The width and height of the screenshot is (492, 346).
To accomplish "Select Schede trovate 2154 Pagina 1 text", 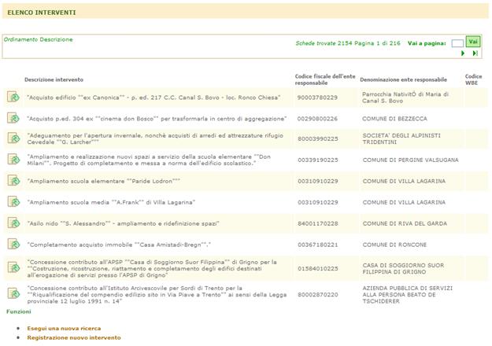I will coord(348,43).
